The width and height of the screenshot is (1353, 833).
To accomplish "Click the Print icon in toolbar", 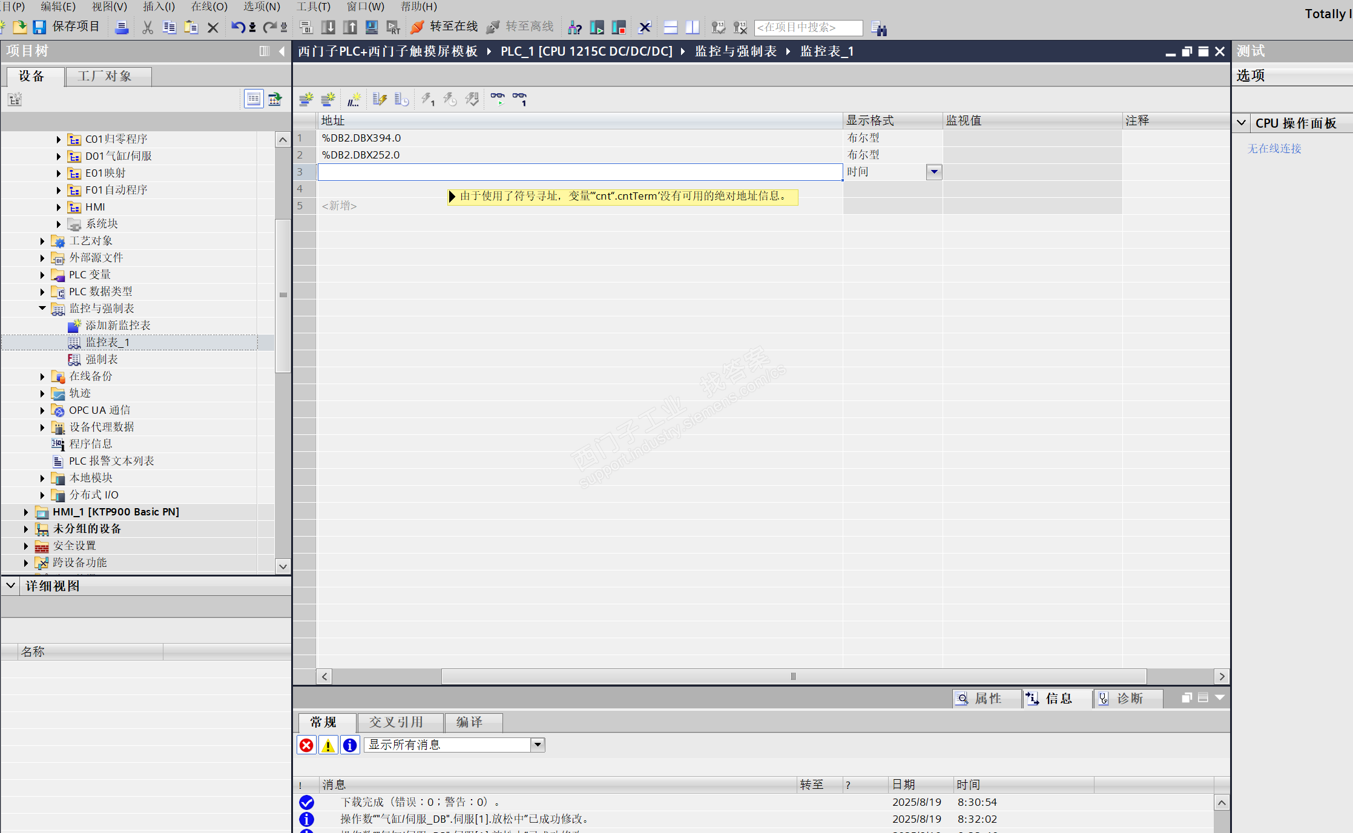I will pyautogui.click(x=122, y=27).
